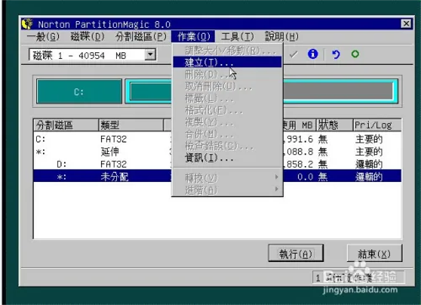The width and height of the screenshot is (421, 305).
Task: Click 檢查錯誤(C)... menu entry
Action: pyautogui.click(x=227, y=145)
